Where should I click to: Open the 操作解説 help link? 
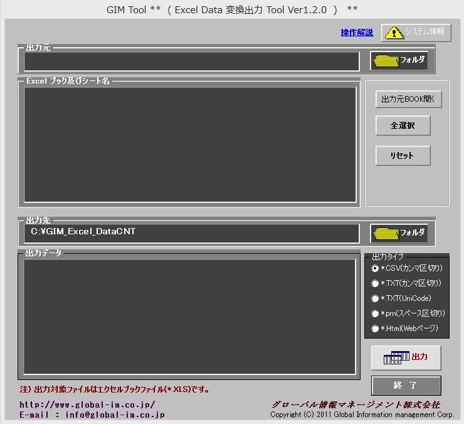click(x=357, y=33)
